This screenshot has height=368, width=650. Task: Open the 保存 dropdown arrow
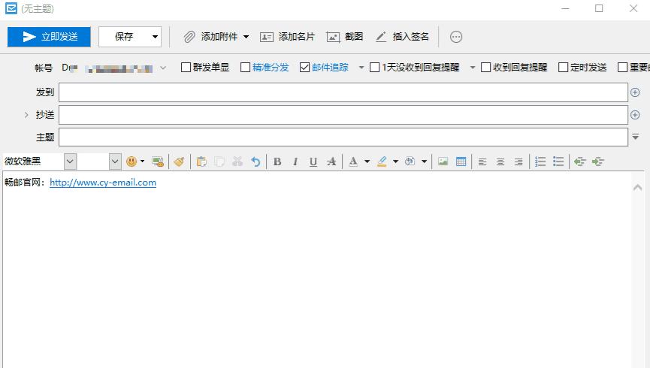(x=155, y=37)
